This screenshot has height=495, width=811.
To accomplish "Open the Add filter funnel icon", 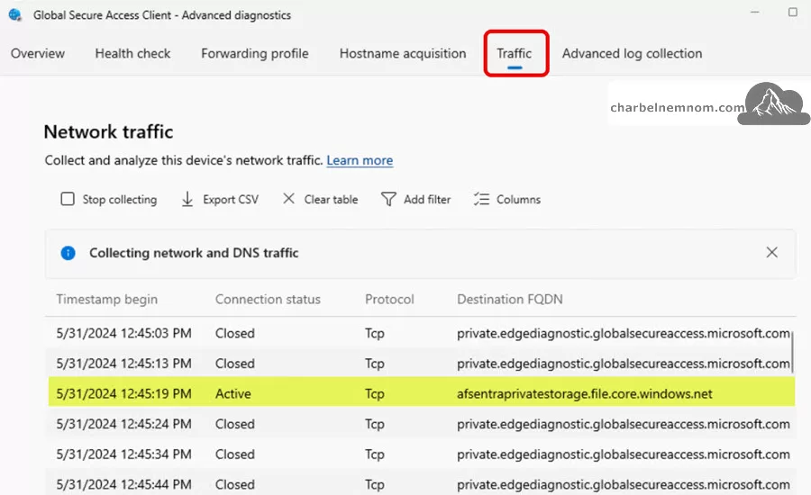I will [388, 200].
